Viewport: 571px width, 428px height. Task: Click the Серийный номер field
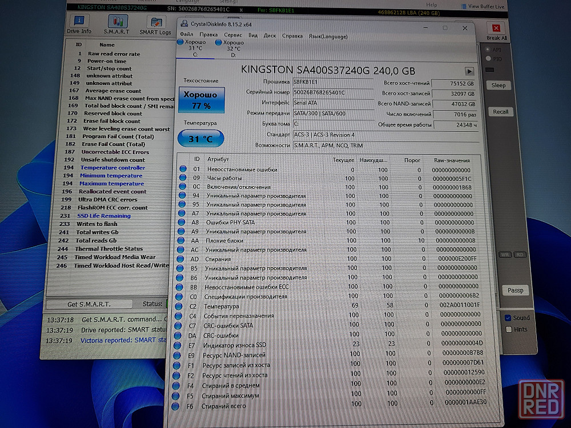point(333,92)
